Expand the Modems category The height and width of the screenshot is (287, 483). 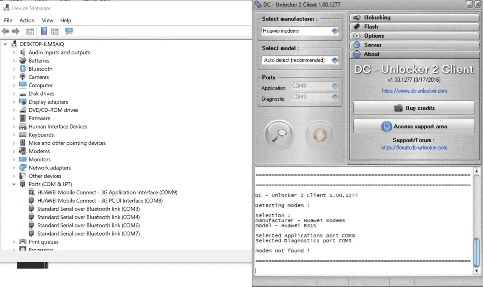click(x=14, y=151)
